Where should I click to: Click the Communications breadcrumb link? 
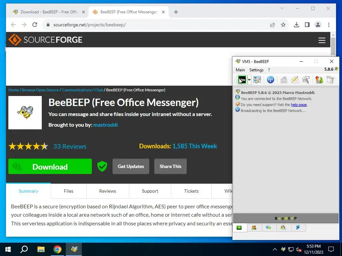pos(76,90)
